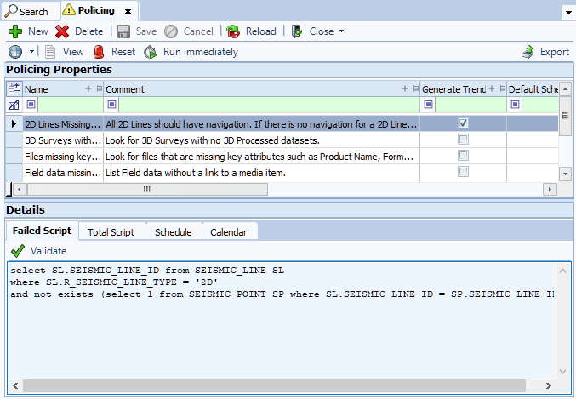This screenshot has width=576, height=399.
Task: Click the floppy disk Save icon
Action: pyautogui.click(x=123, y=31)
